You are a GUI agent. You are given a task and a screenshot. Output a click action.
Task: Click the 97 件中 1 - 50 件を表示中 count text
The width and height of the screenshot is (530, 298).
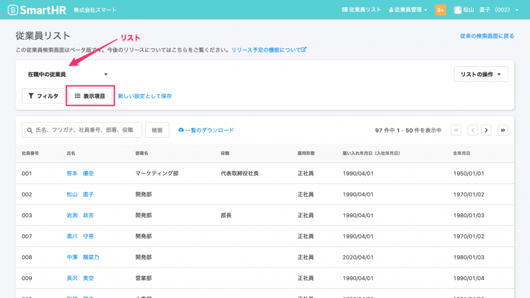pyautogui.click(x=408, y=130)
